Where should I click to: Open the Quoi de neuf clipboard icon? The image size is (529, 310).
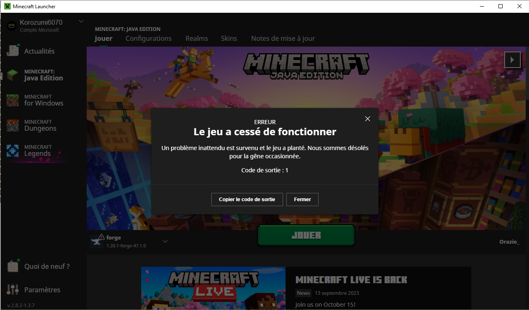coord(13,266)
